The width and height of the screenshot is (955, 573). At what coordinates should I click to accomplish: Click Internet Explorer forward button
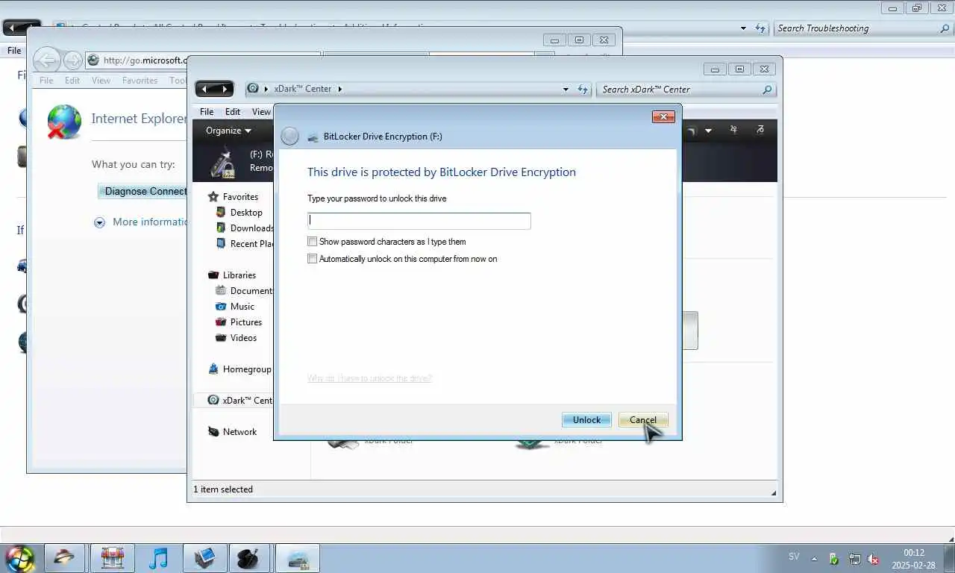point(72,60)
